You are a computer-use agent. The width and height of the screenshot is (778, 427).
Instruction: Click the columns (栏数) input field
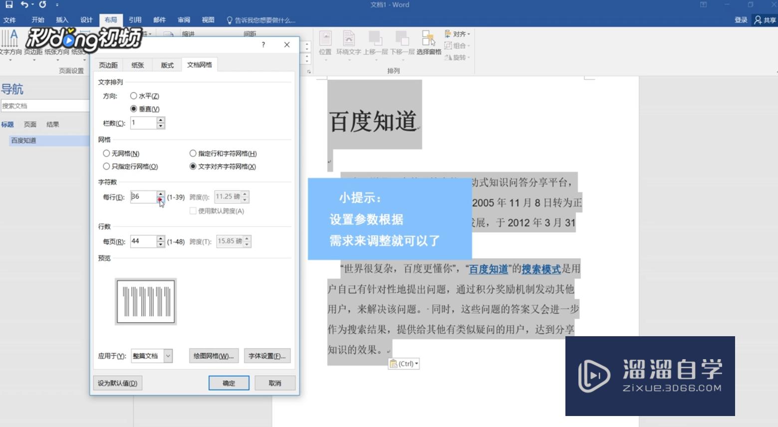tap(143, 123)
